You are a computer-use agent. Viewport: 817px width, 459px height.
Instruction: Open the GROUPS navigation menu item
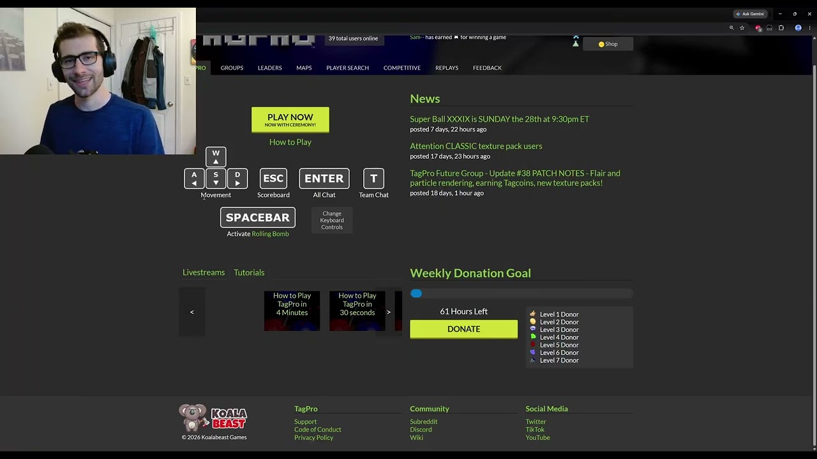point(232,68)
